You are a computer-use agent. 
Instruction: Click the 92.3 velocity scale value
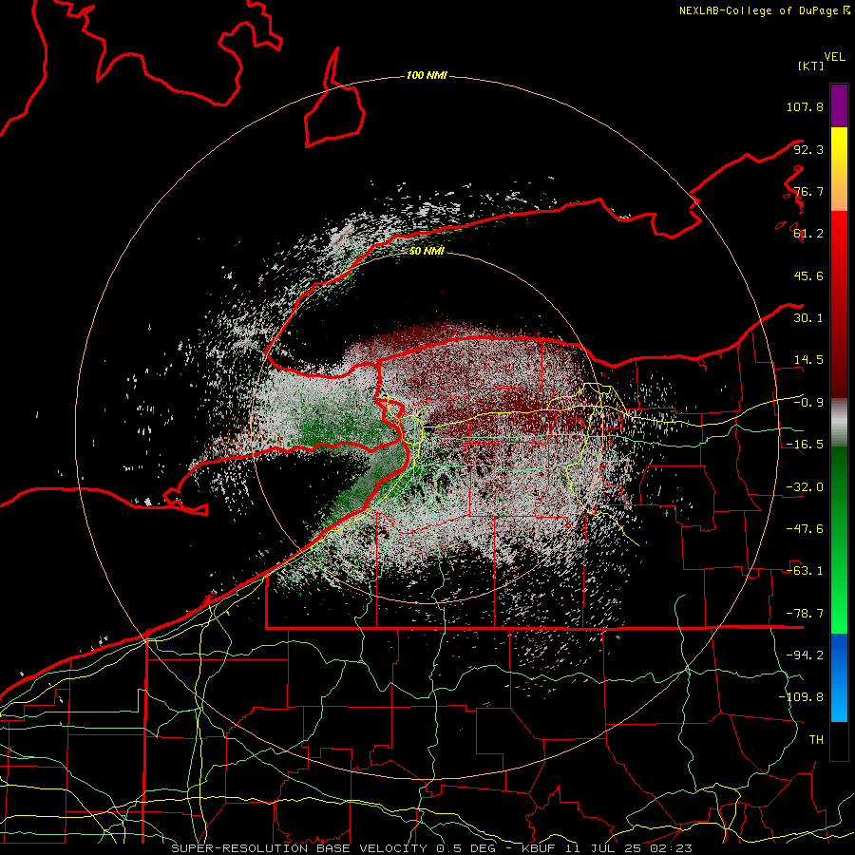click(808, 149)
